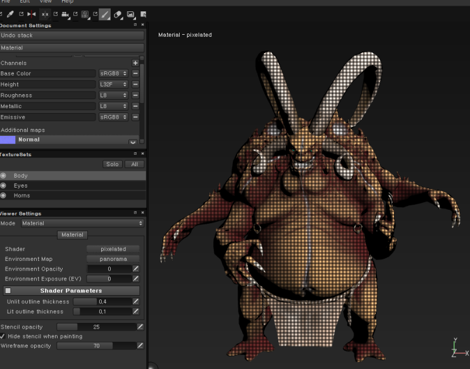Screen dimensions: 470x369
Task: Collapse the Undo stack section
Action: tap(72, 35)
